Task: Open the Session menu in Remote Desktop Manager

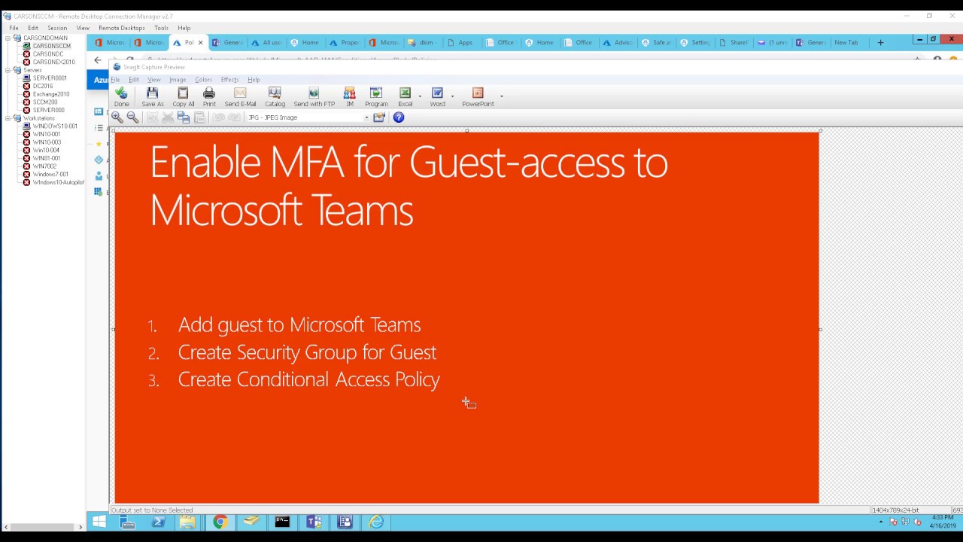Action: 57,28
